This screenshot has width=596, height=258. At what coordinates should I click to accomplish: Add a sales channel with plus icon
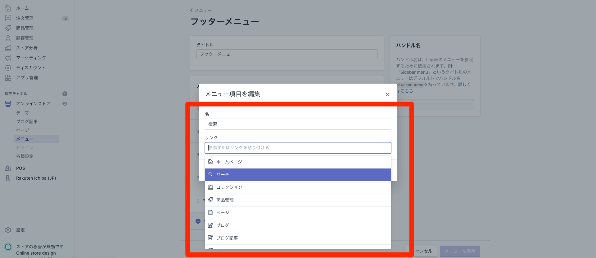point(65,94)
